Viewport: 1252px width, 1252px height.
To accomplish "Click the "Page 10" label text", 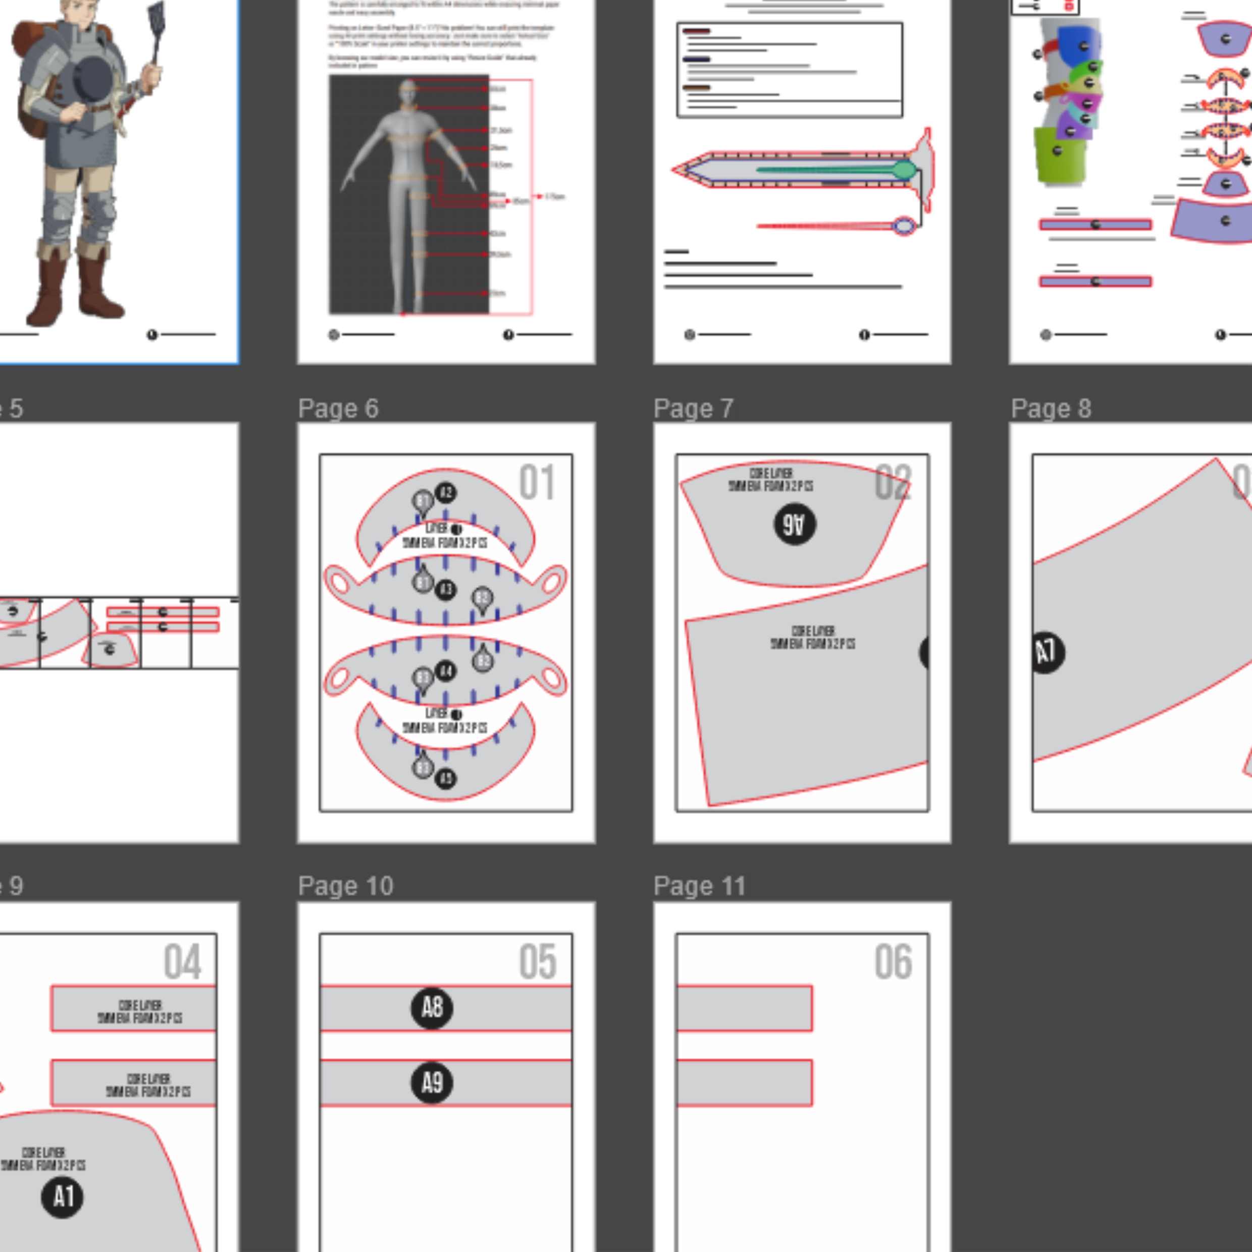I will (x=345, y=886).
